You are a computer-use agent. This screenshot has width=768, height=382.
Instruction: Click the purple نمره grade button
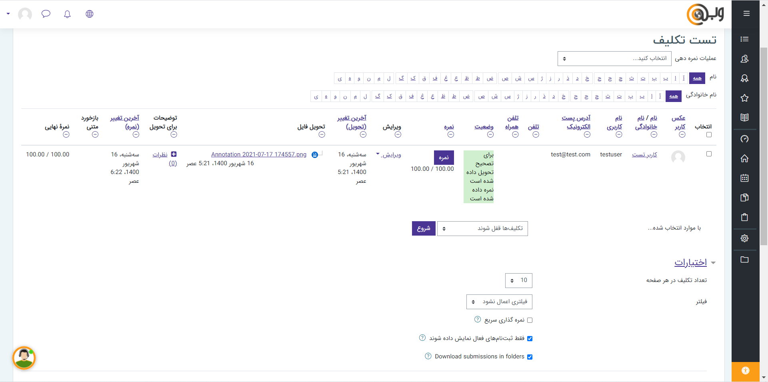click(x=444, y=158)
